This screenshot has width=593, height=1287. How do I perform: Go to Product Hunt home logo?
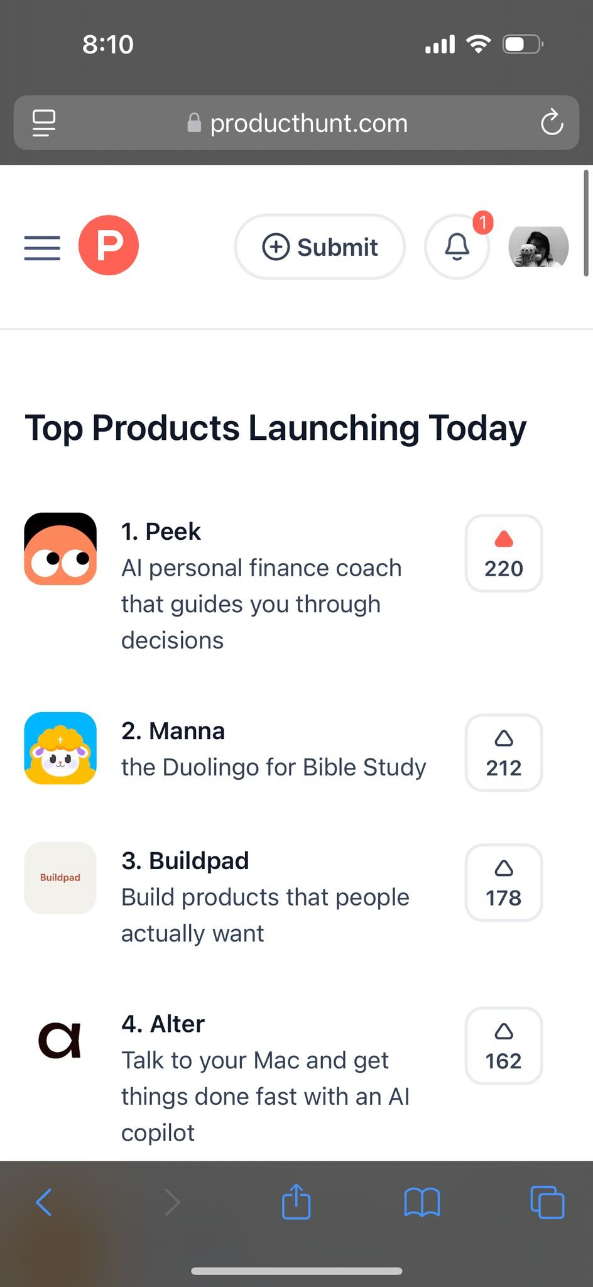point(109,245)
